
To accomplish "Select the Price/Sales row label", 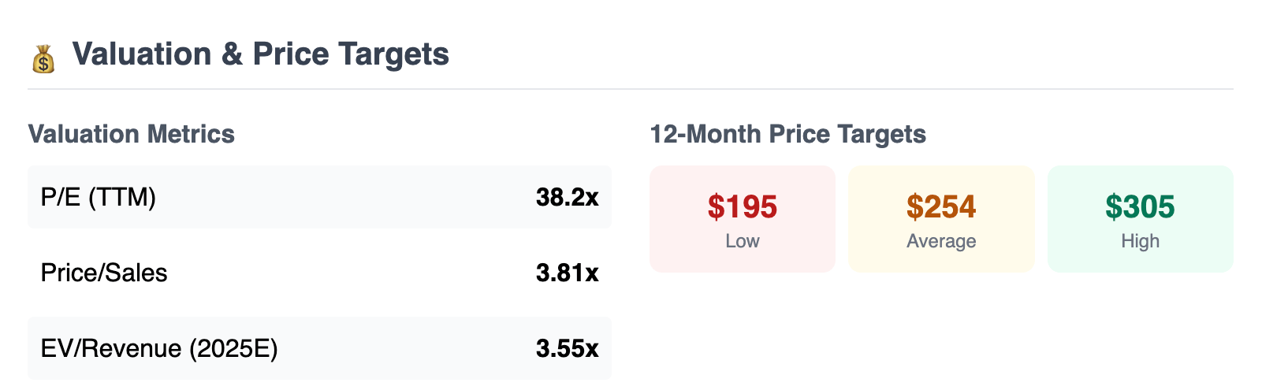I will click(x=104, y=273).
